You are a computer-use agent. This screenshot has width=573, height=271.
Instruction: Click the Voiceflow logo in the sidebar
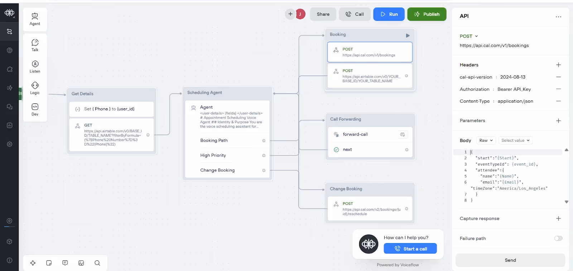(9, 13)
